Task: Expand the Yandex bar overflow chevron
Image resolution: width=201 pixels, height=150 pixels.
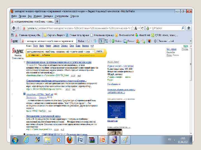Action: (191, 41)
